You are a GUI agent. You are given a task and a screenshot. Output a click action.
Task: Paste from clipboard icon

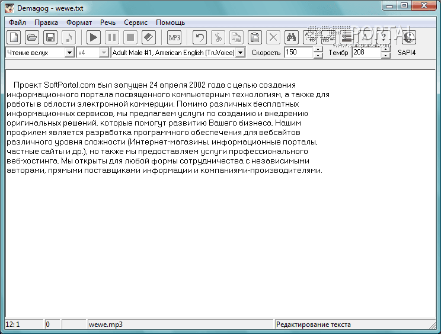(x=255, y=37)
